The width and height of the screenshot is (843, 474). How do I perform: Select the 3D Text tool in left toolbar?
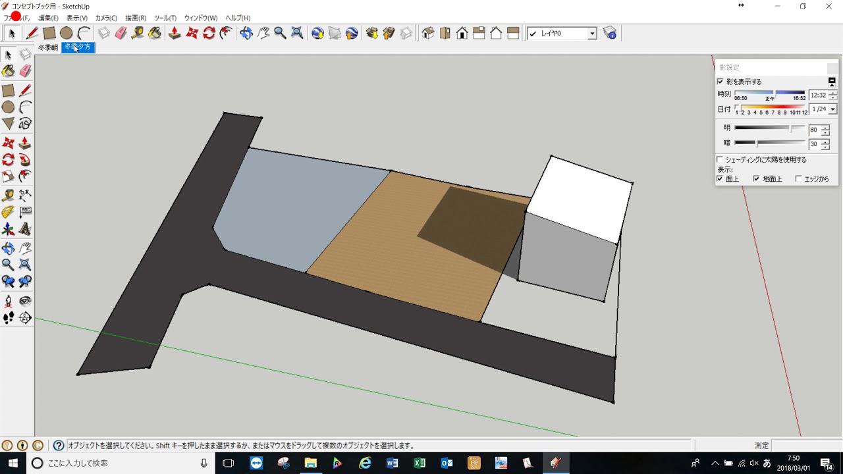(x=25, y=229)
